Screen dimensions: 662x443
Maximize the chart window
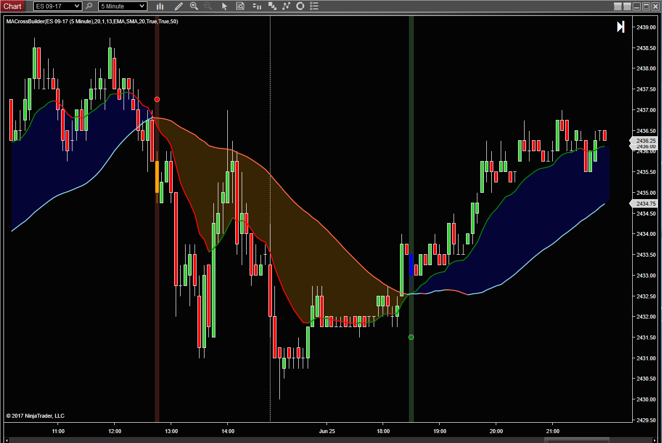coord(646,6)
